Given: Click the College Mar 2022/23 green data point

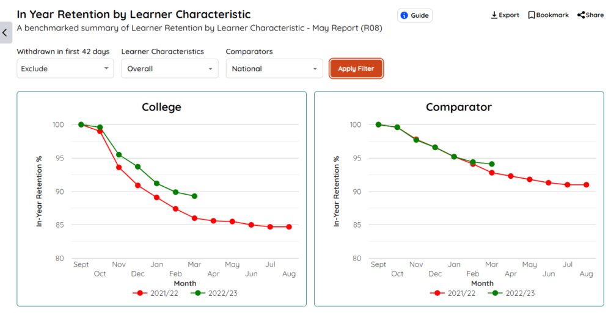Looking at the screenshot, I should pos(194,196).
